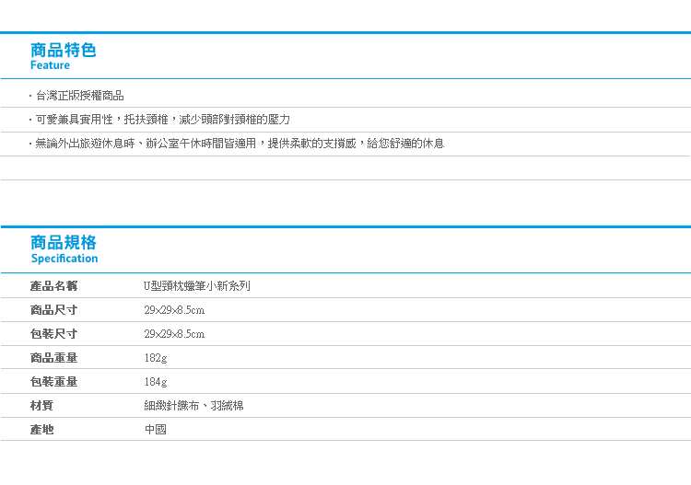
Task: Click the 商品尺寸 row label
Action: pyautogui.click(x=53, y=310)
